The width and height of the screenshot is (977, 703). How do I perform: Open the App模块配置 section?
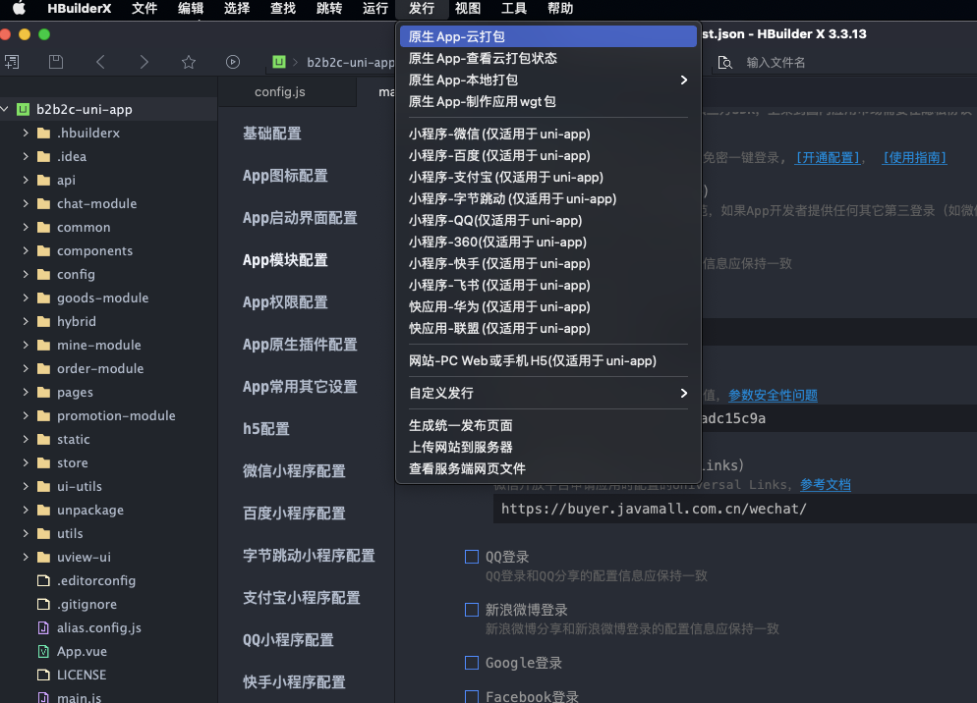click(285, 260)
